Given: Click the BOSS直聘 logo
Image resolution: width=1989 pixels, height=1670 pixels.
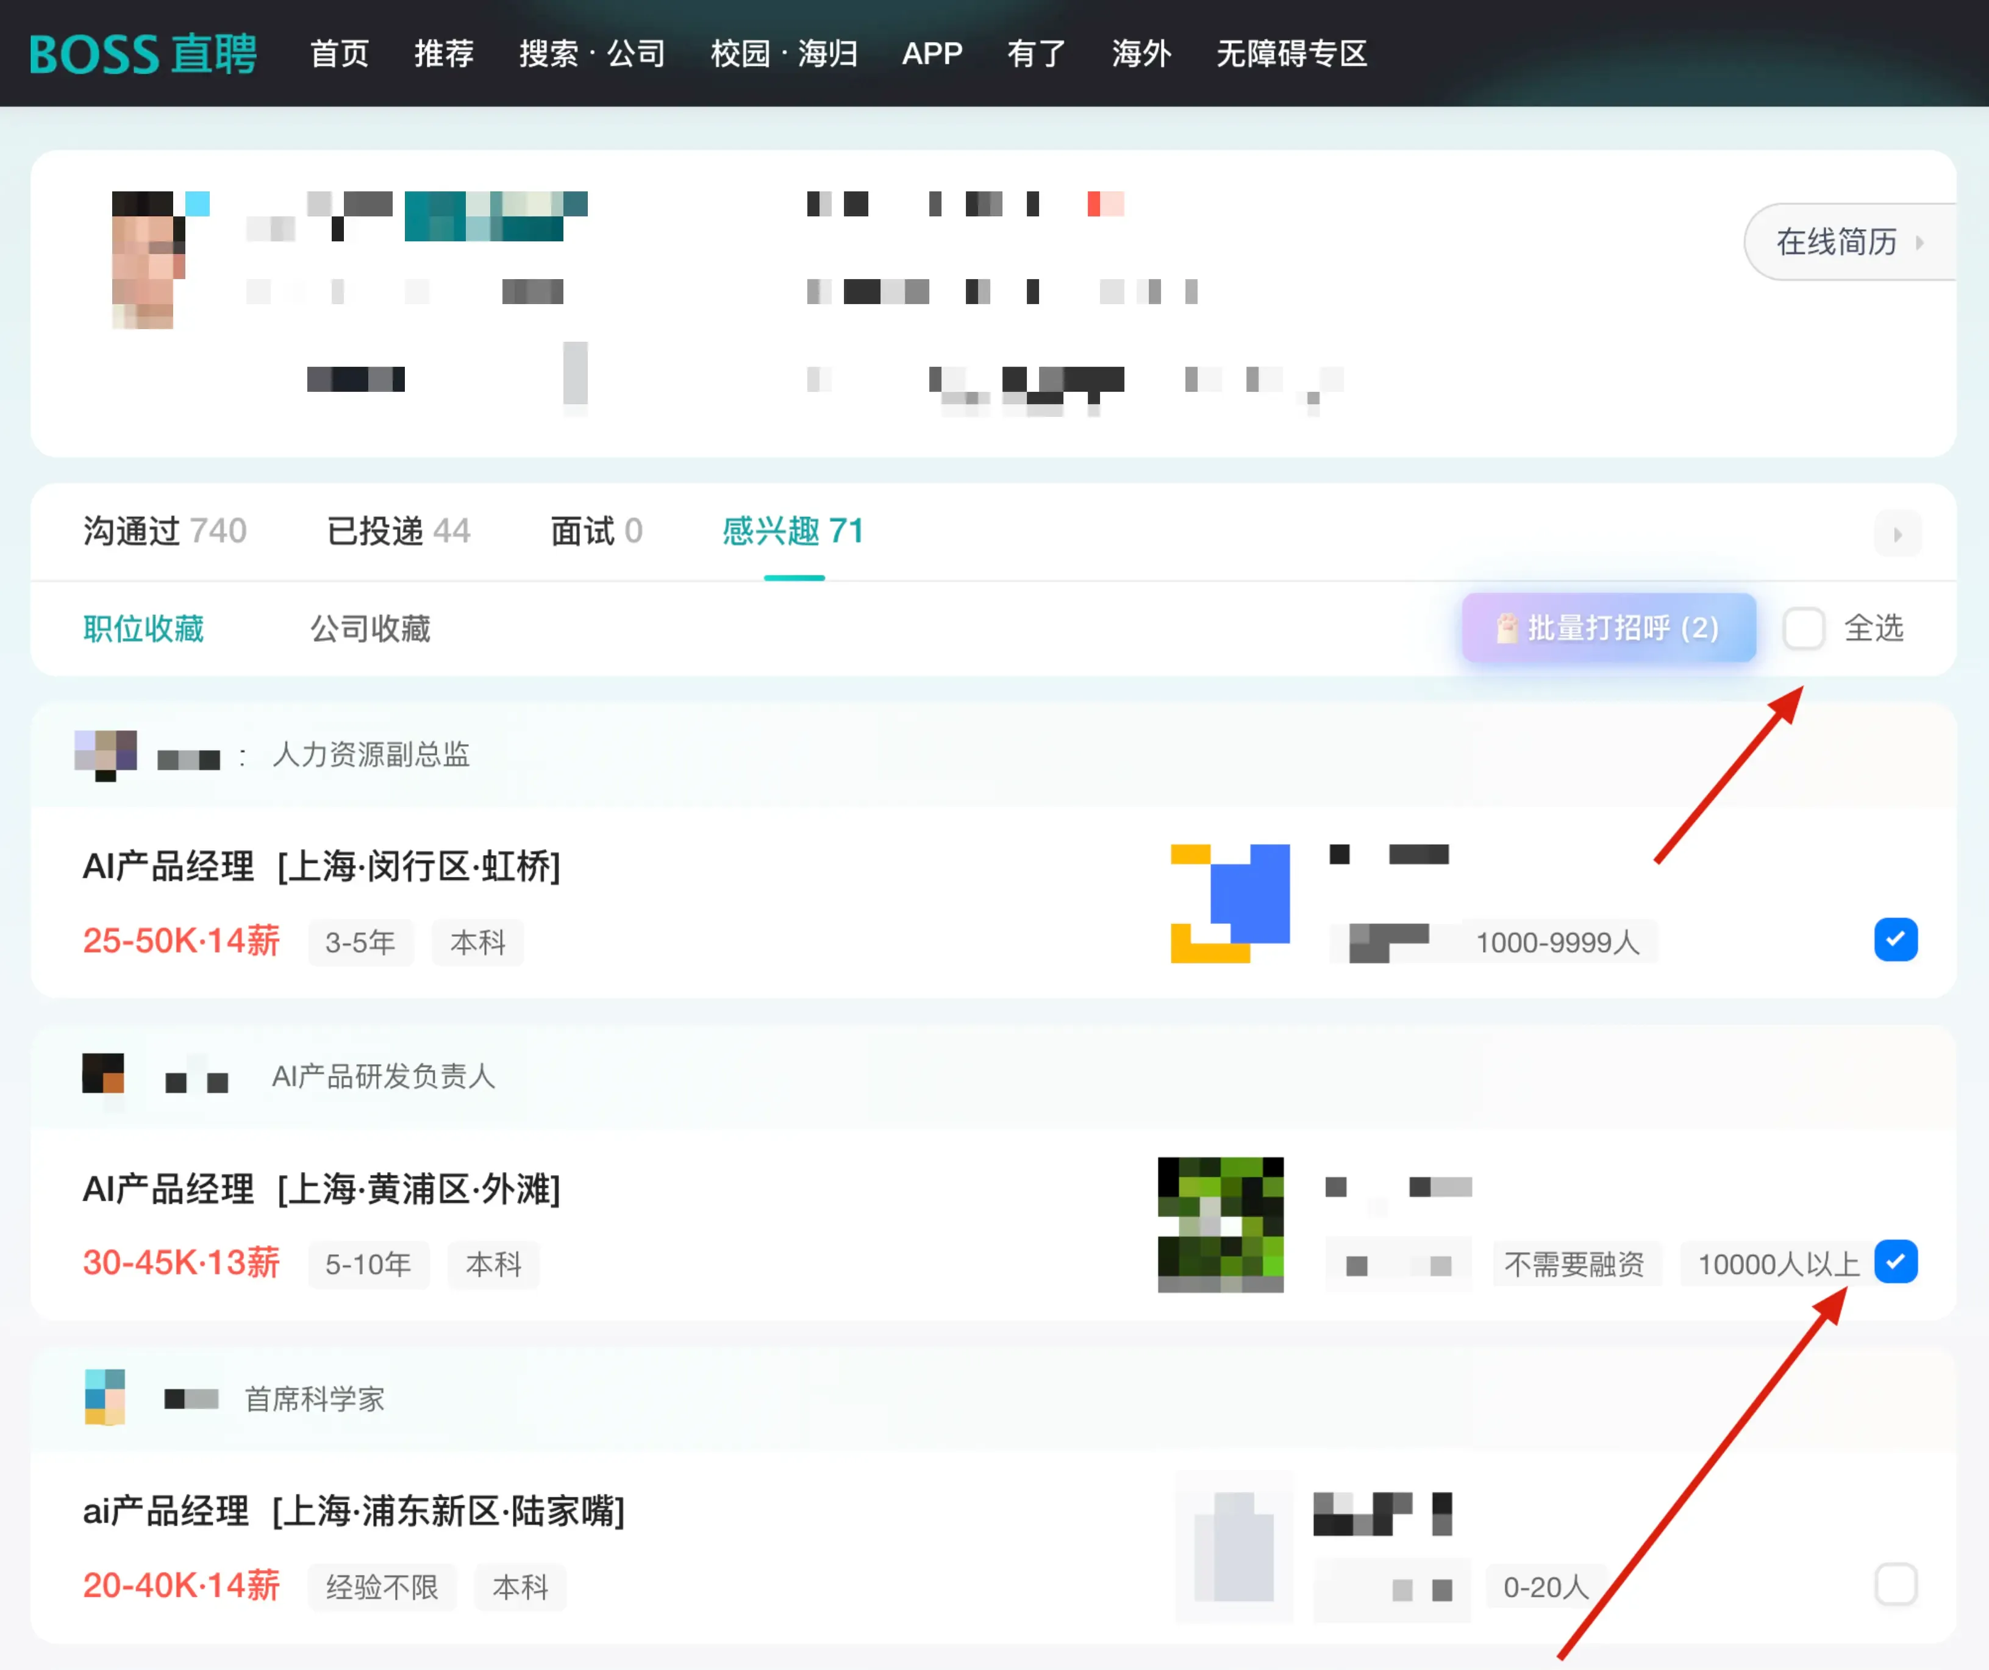Looking at the screenshot, I should point(142,54).
